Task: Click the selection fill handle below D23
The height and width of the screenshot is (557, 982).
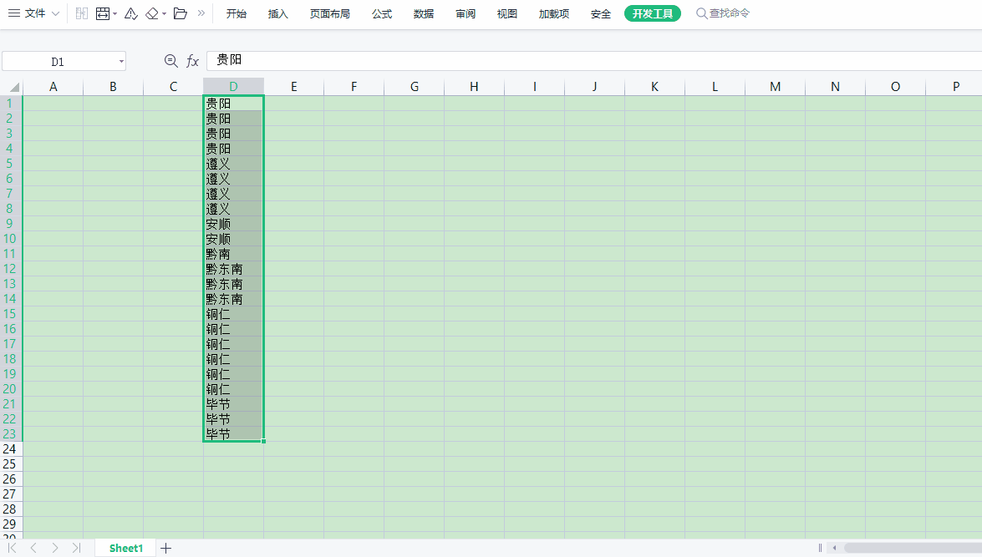Action: tap(263, 441)
